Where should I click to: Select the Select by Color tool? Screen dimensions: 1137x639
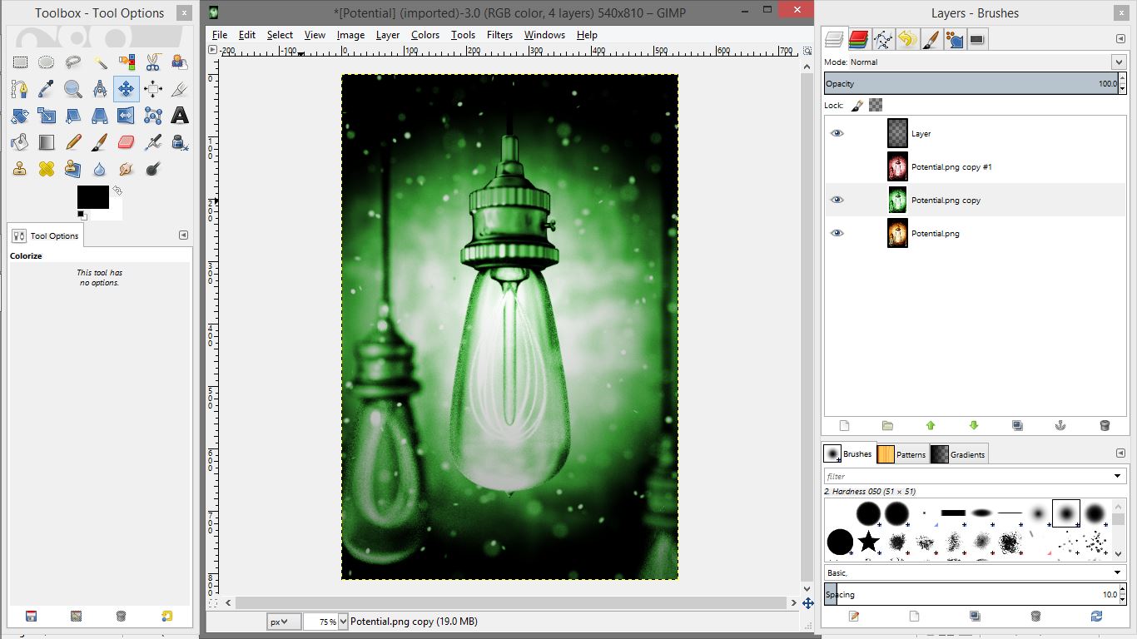pyautogui.click(x=127, y=62)
